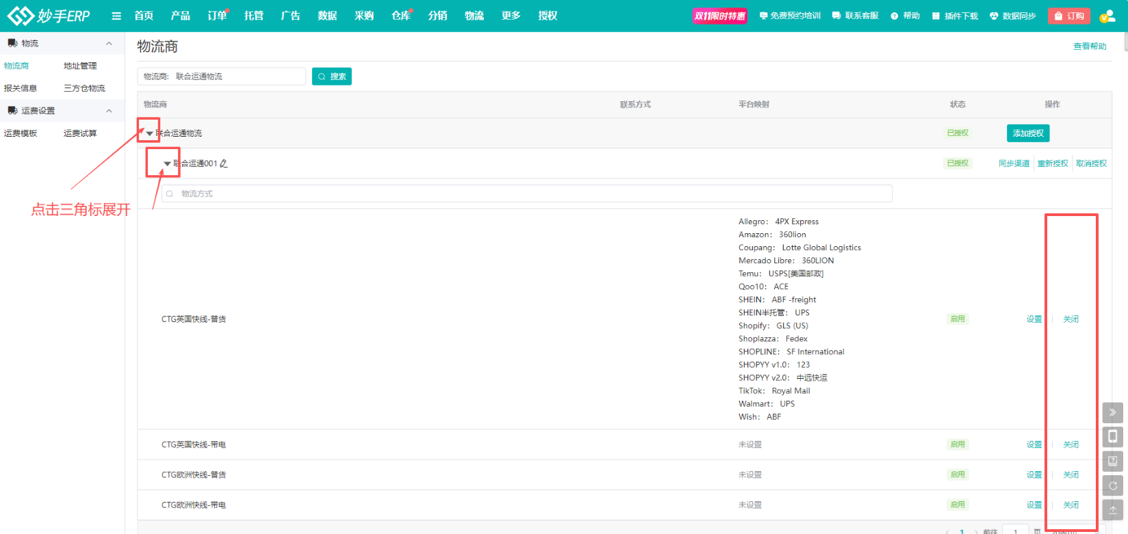The width and height of the screenshot is (1128, 534).
Task: Toggle the hamburger menu icon in header
Action: pyautogui.click(x=116, y=16)
